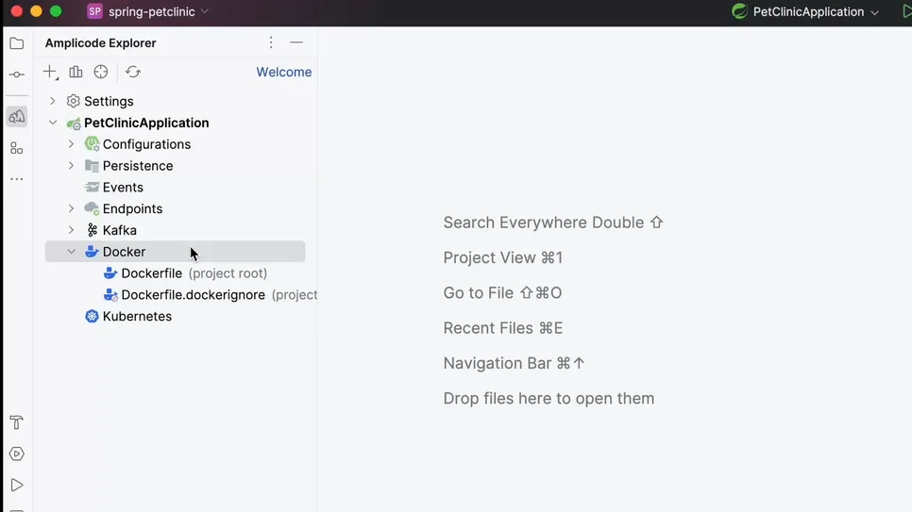Viewport: 912px width, 512px height.
Task: Open the Welcome link
Action: 284,72
